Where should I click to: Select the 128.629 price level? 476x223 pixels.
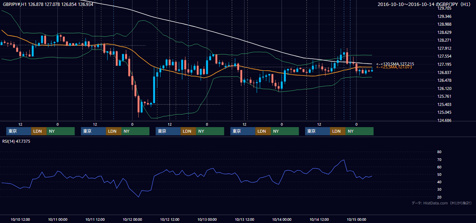tap(444, 32)
